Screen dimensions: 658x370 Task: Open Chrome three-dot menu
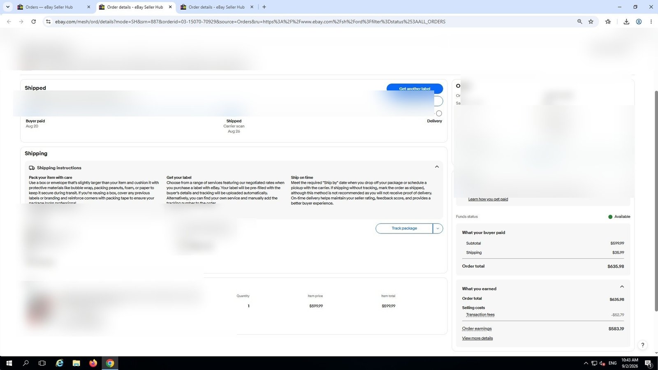651,21
